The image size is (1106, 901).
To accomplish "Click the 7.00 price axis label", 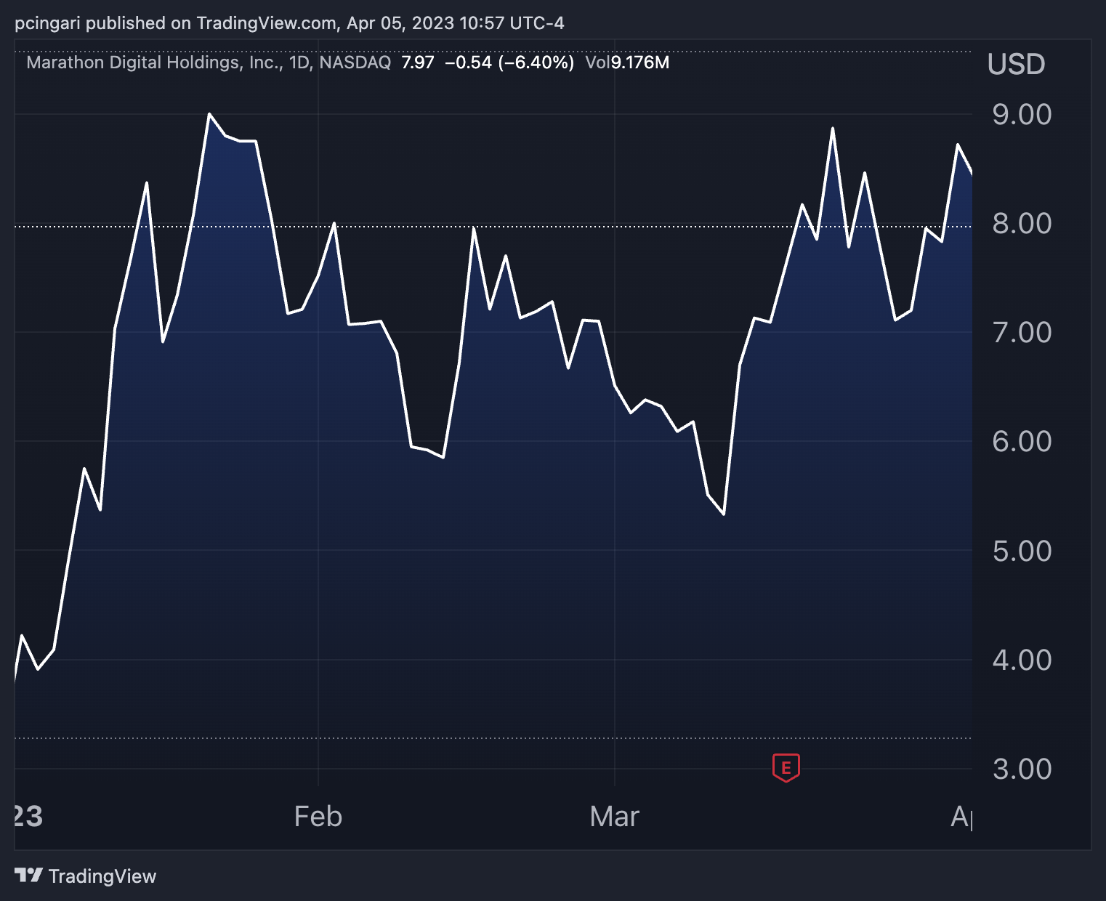I will [1022, 333].
